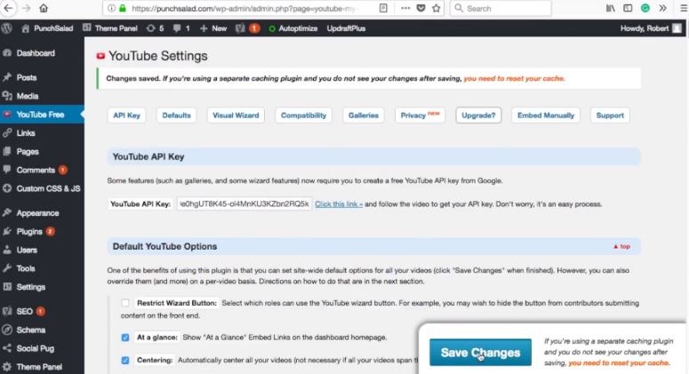Viewport: 689px width, 374px height.
Task: Open Theme Panel in admin bar
Action: point(110,28)
